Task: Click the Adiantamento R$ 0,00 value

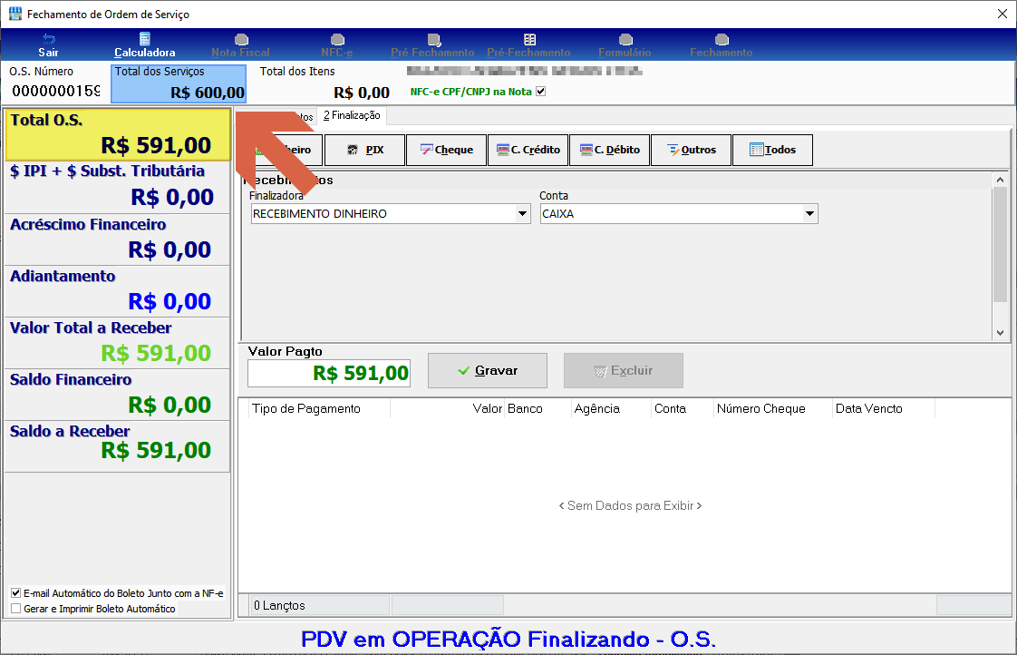Action: click(169, 301)
